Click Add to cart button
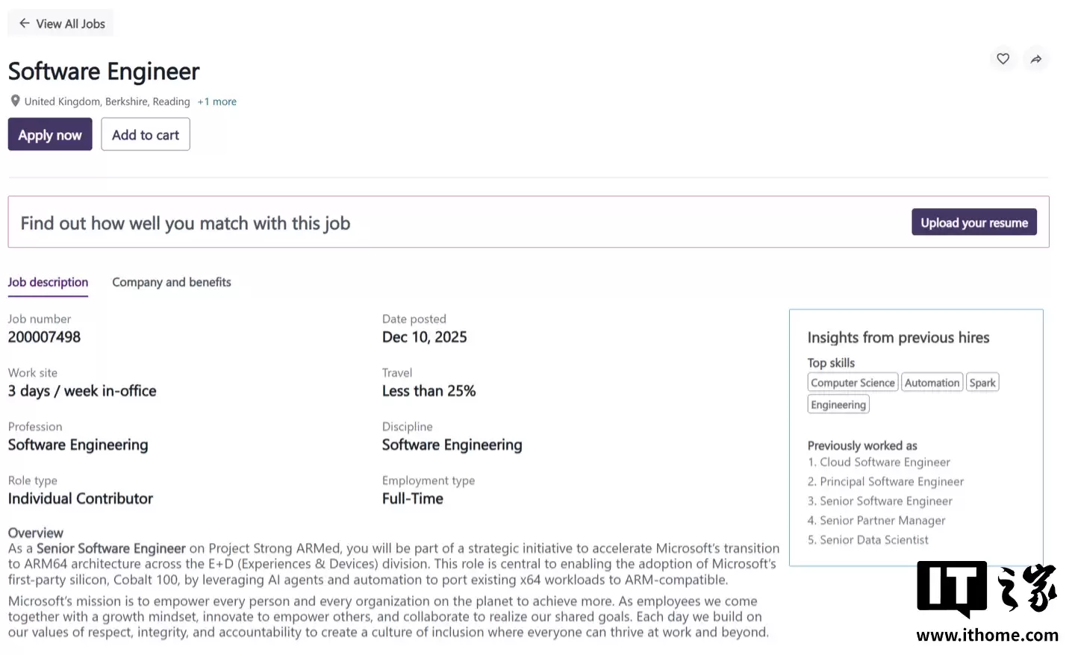Viewport: 1075px width, 655px height. (146, 135)
